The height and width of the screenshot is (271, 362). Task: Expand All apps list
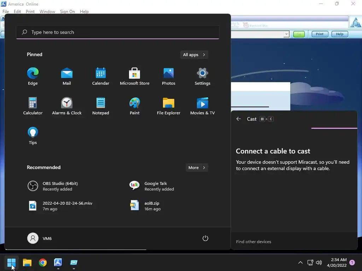[x=194, y=55]
